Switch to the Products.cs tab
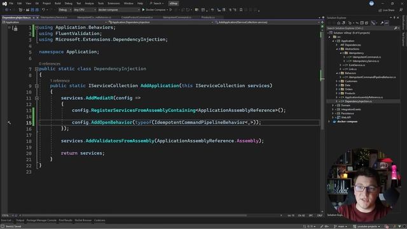407x229 pixels. click(x=208, y=17)
